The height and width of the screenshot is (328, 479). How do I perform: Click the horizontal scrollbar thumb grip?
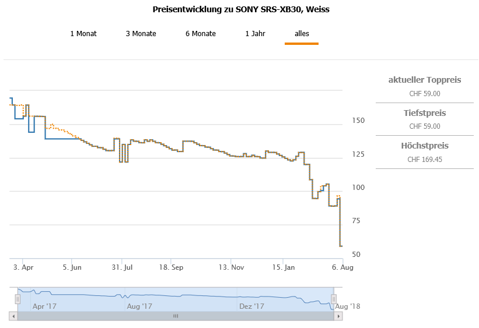tap(176, 316)
